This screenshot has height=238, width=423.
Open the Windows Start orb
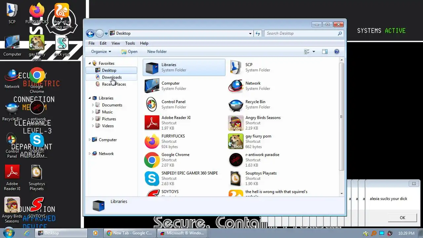[9, 233]
